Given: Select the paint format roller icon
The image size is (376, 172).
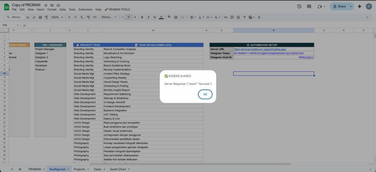Looking at the screenshot, I should click(x=47, y=17).
